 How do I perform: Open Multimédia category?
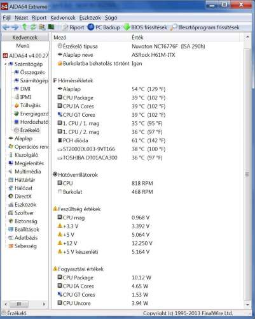coord(25,172)
